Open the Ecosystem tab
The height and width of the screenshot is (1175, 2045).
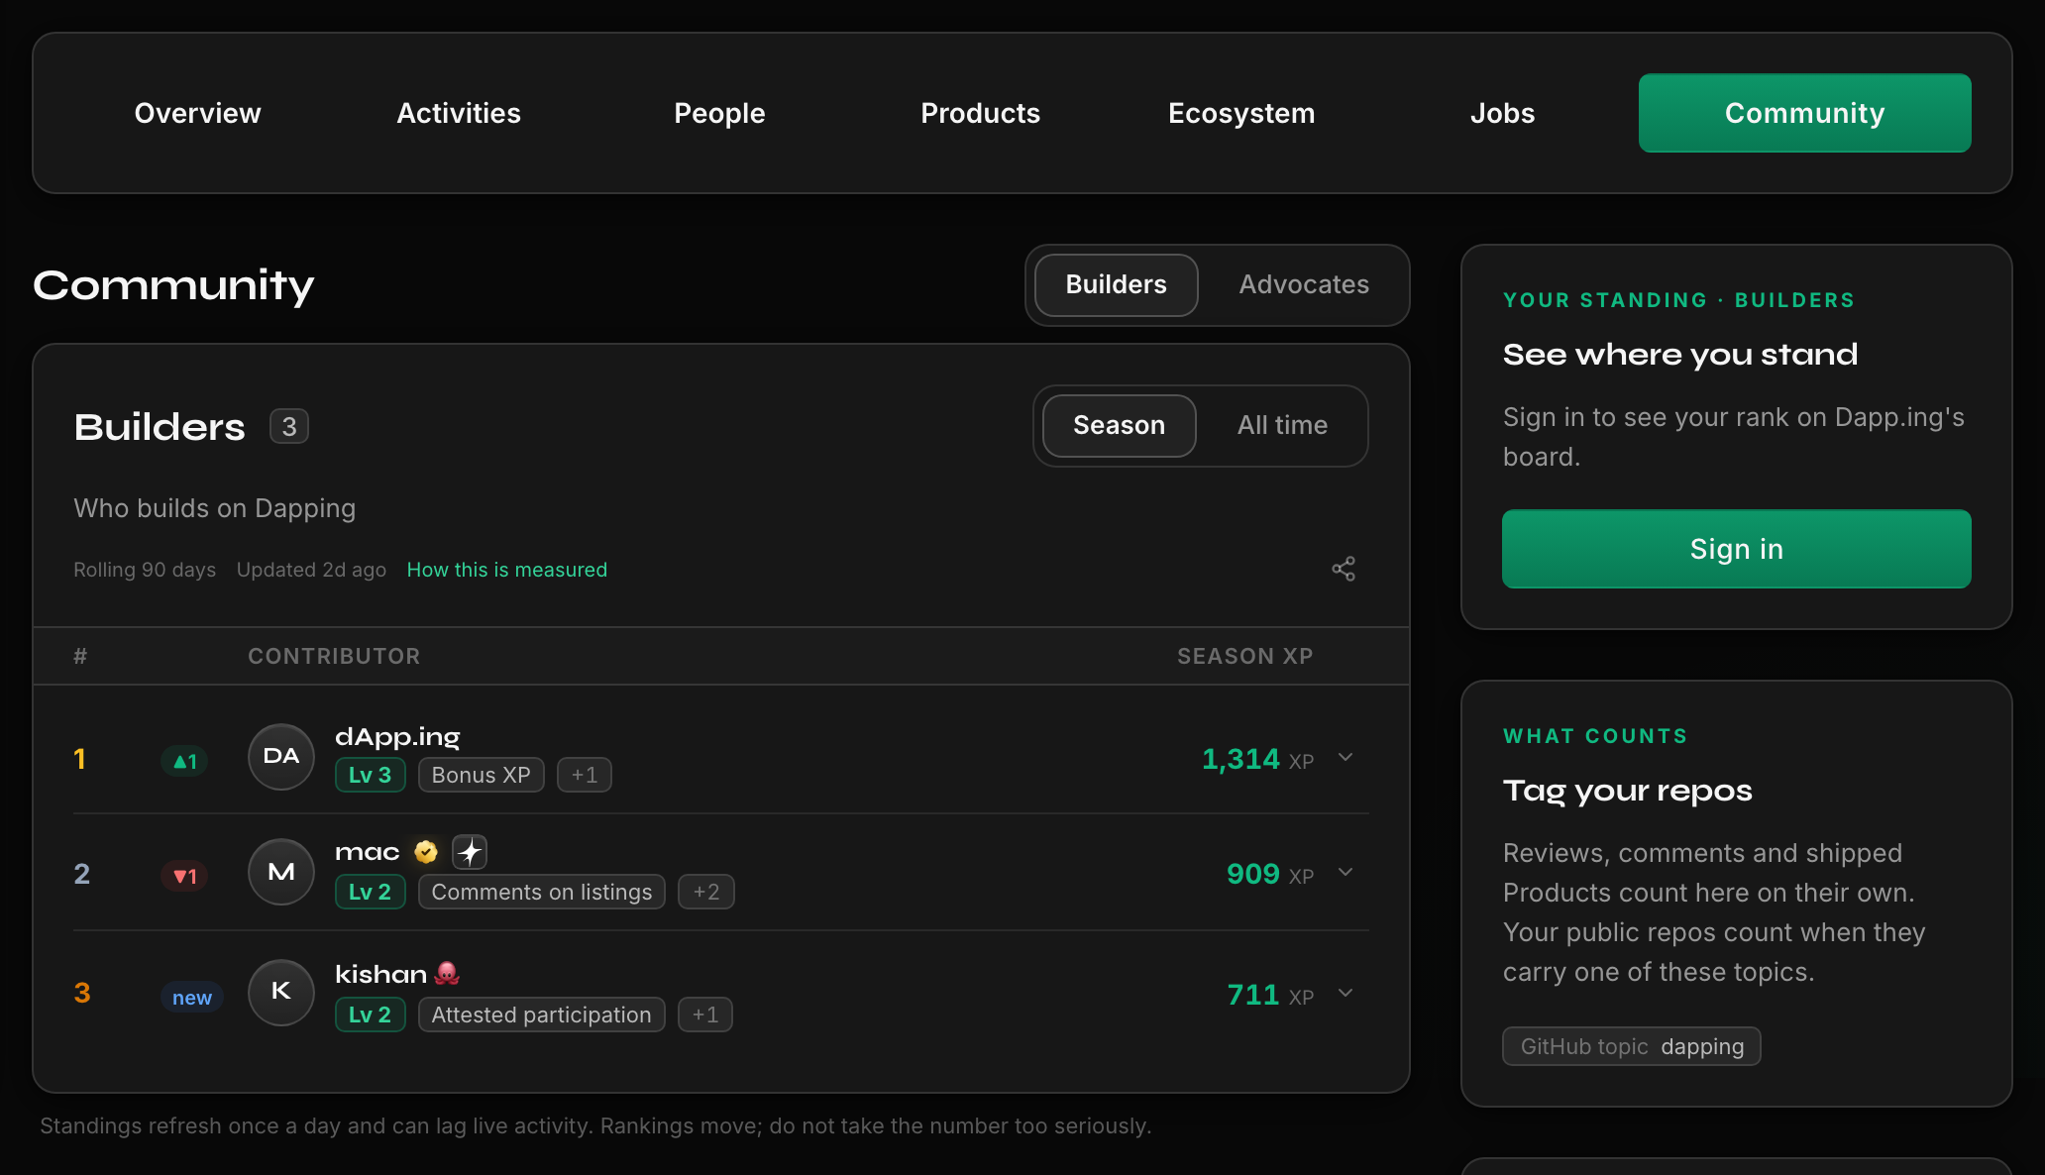1241,113
